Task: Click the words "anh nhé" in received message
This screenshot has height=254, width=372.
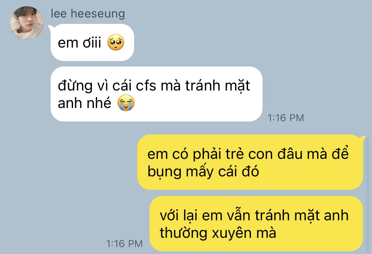Action: pyautogui.click(x=84, y=103)
